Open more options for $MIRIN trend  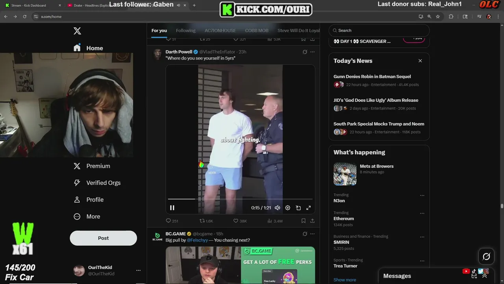tap(422, 237)
